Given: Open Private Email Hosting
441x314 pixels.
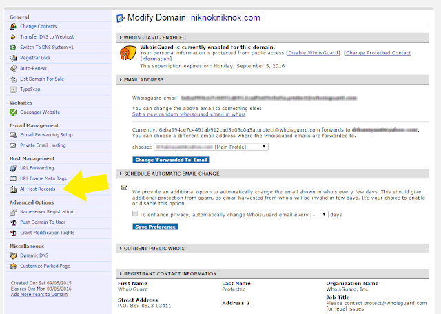Looking at the screenshot, I should [43, 145].
